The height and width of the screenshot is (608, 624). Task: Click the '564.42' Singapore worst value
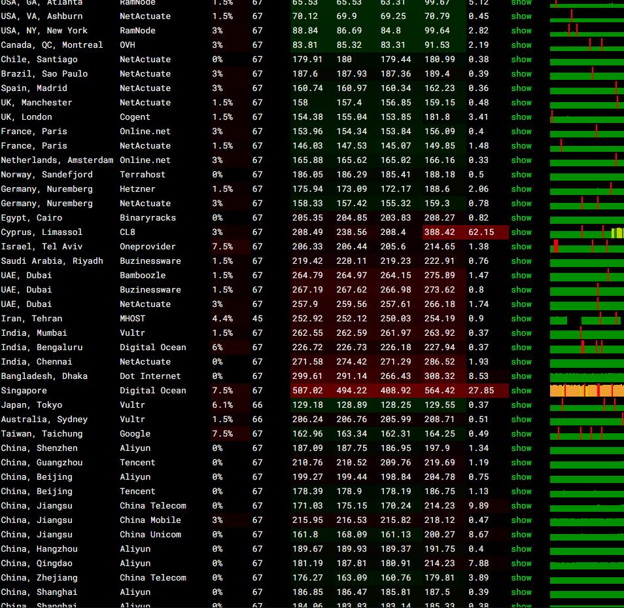(x=440, y=390)
